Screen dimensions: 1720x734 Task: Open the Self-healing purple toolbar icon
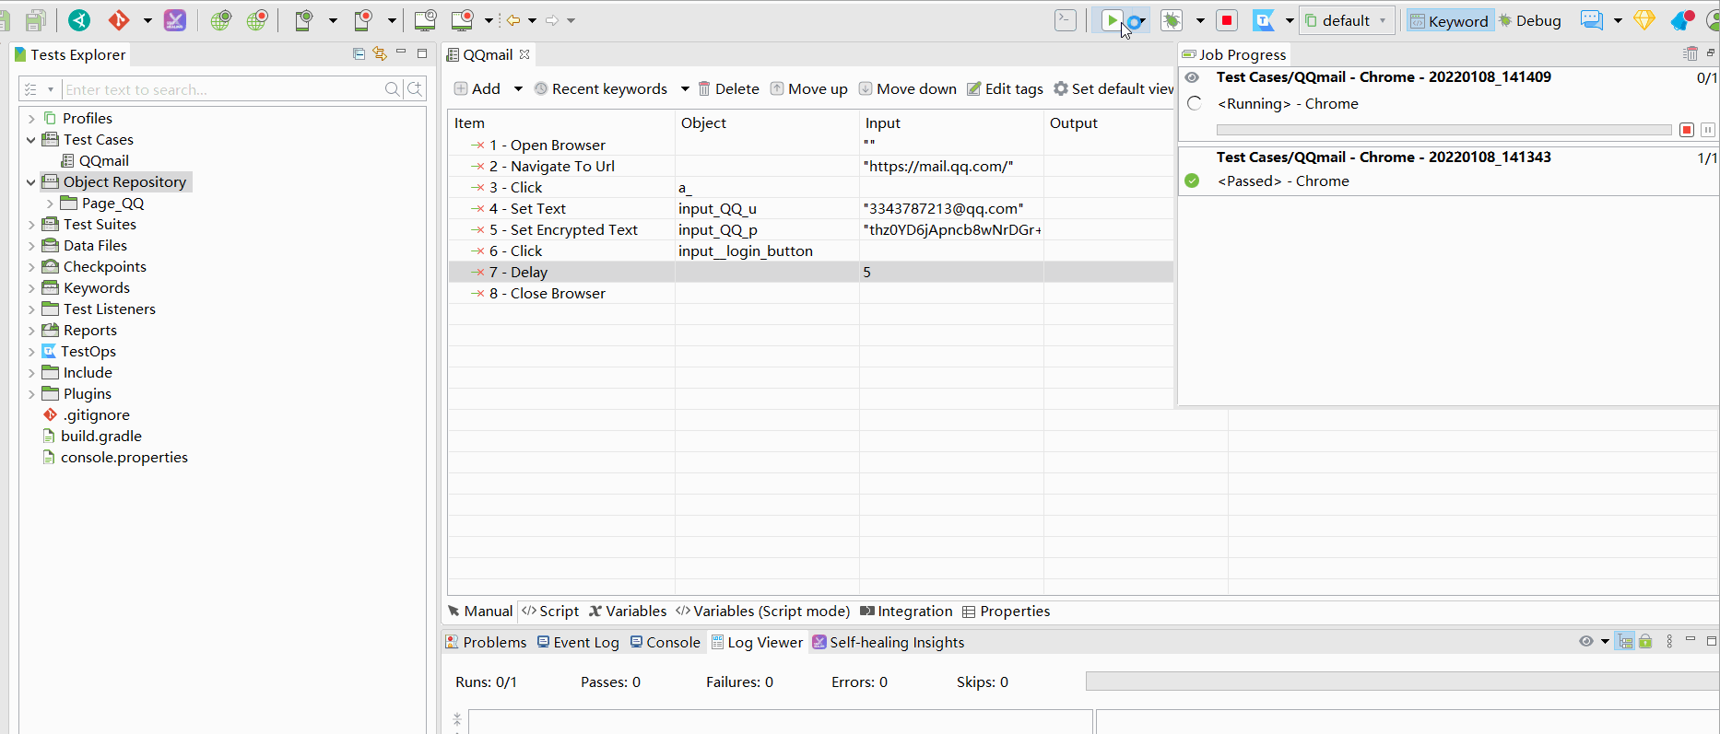coord(175,20)
